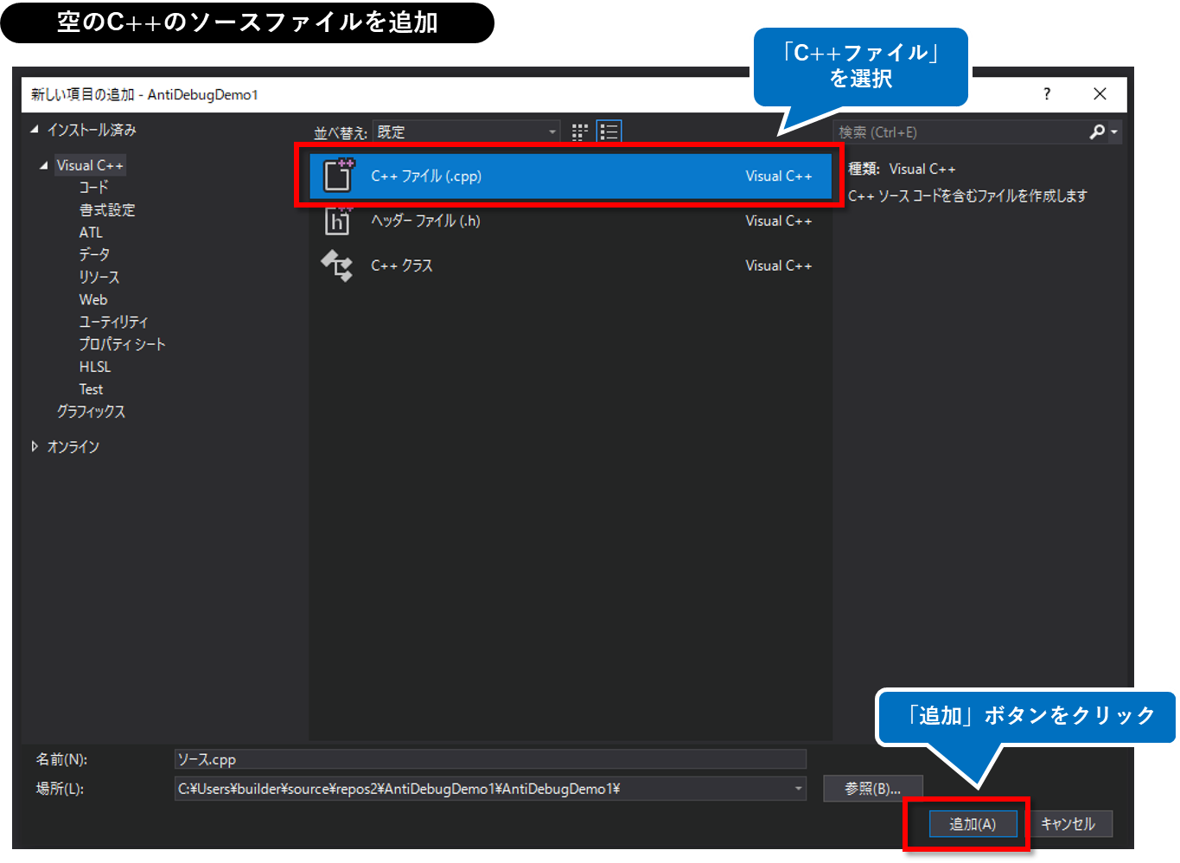Select the C++ ファイル (.cpp) file icon

[338, 176]
